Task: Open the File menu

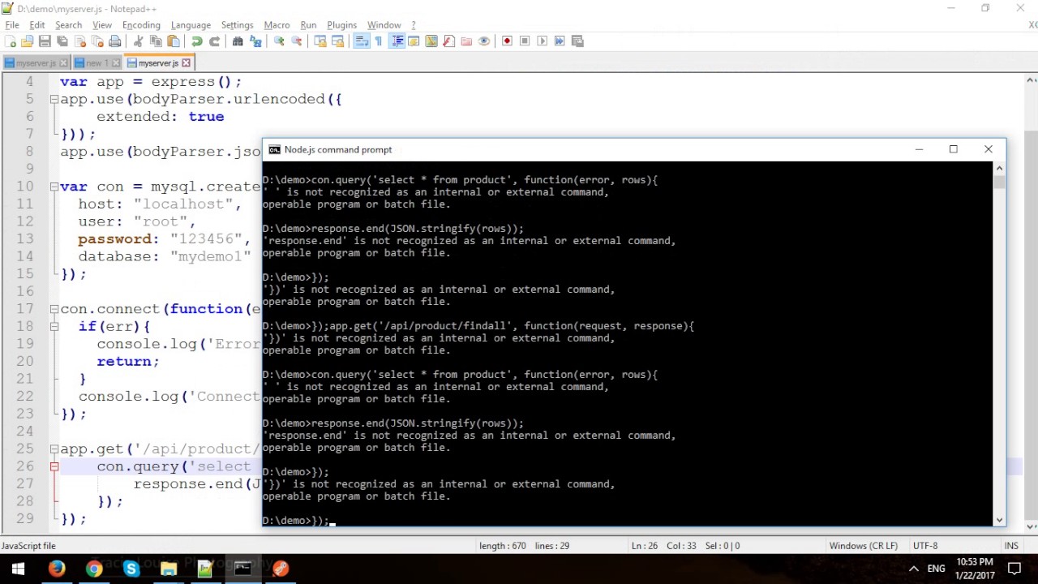Action: coord(12,25)
